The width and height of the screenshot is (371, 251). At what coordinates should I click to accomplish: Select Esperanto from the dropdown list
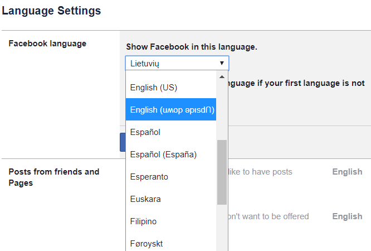[171, 177]
